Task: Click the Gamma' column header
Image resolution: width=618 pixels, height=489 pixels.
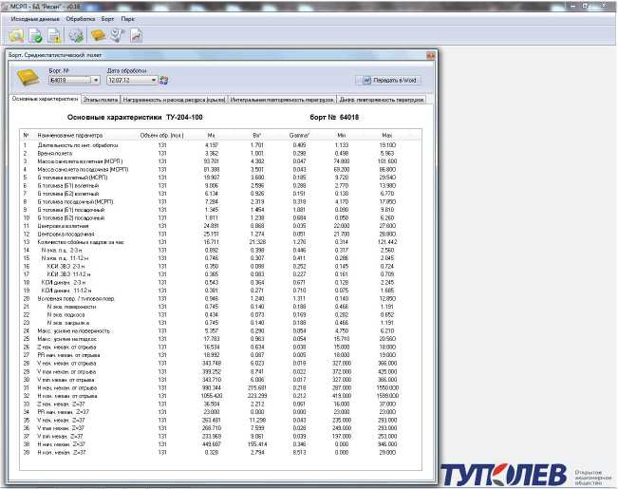Action: [299, 135]
